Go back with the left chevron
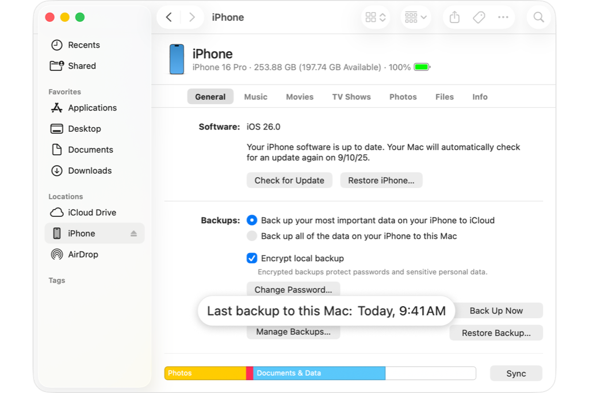The image size is (589, 393). click(x=169, y=17)
